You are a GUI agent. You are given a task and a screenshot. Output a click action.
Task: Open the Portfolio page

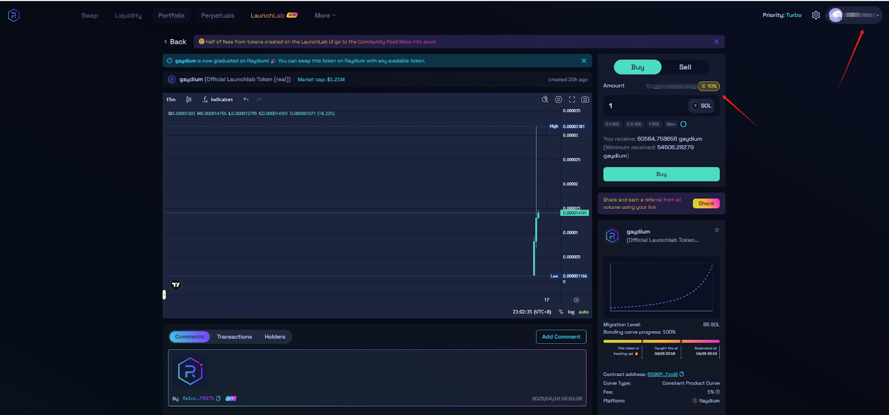tap(171, 16)
